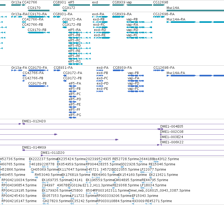The height and width of the screenshot is (205, 224).
Task: Select protein CG8931-PA
Action: tap(57, 70)
